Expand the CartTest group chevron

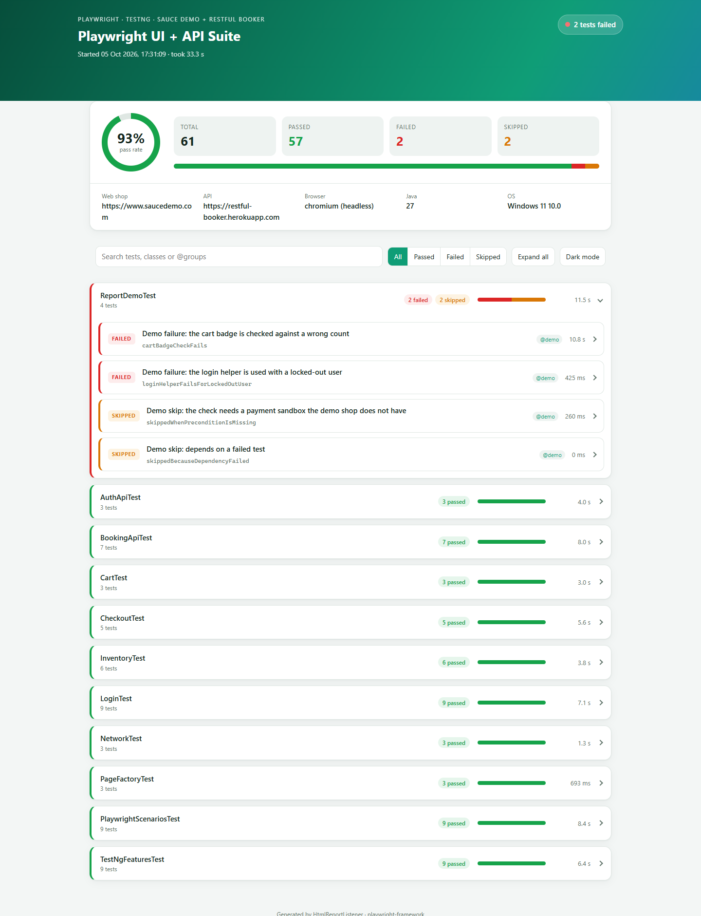click(601, 582)
